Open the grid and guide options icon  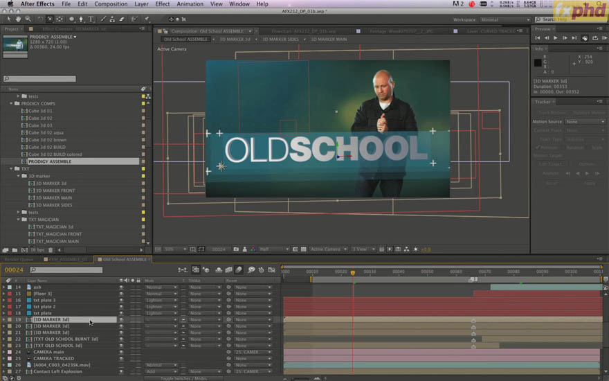pyautogui.click(x=192, y=249)
